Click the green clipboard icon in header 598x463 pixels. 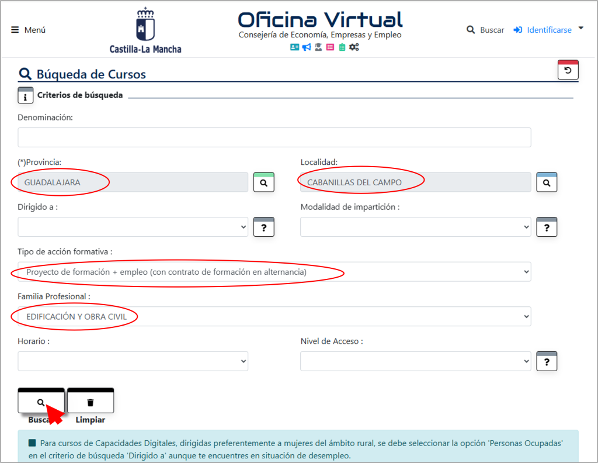tap(342, 47)
